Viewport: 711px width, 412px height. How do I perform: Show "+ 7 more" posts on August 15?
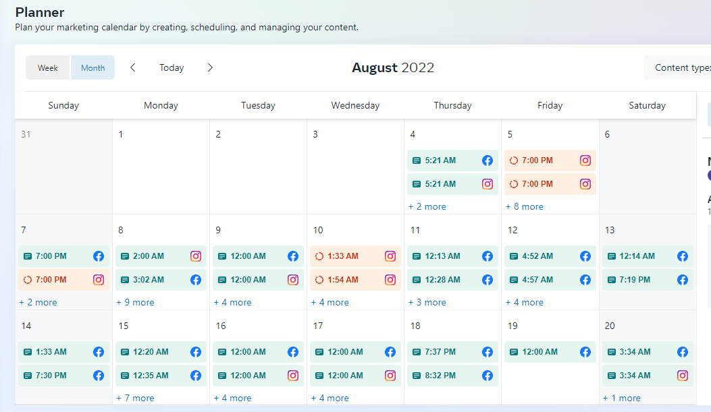point(135,399)
